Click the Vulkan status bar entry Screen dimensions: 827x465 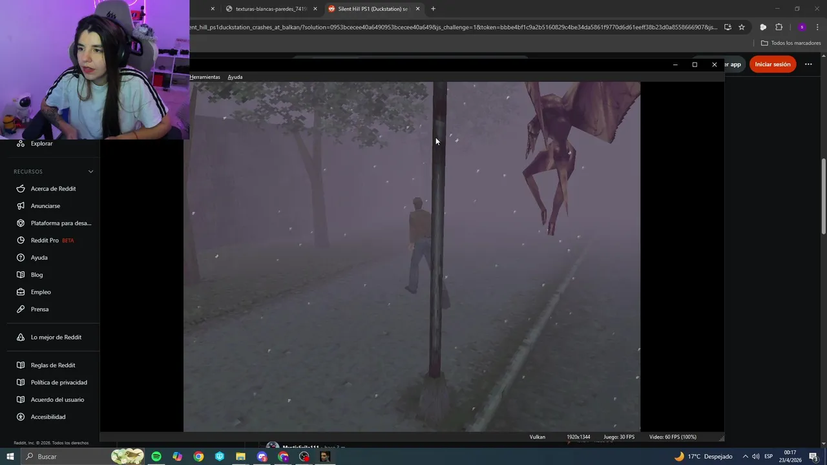coord(538,437)
